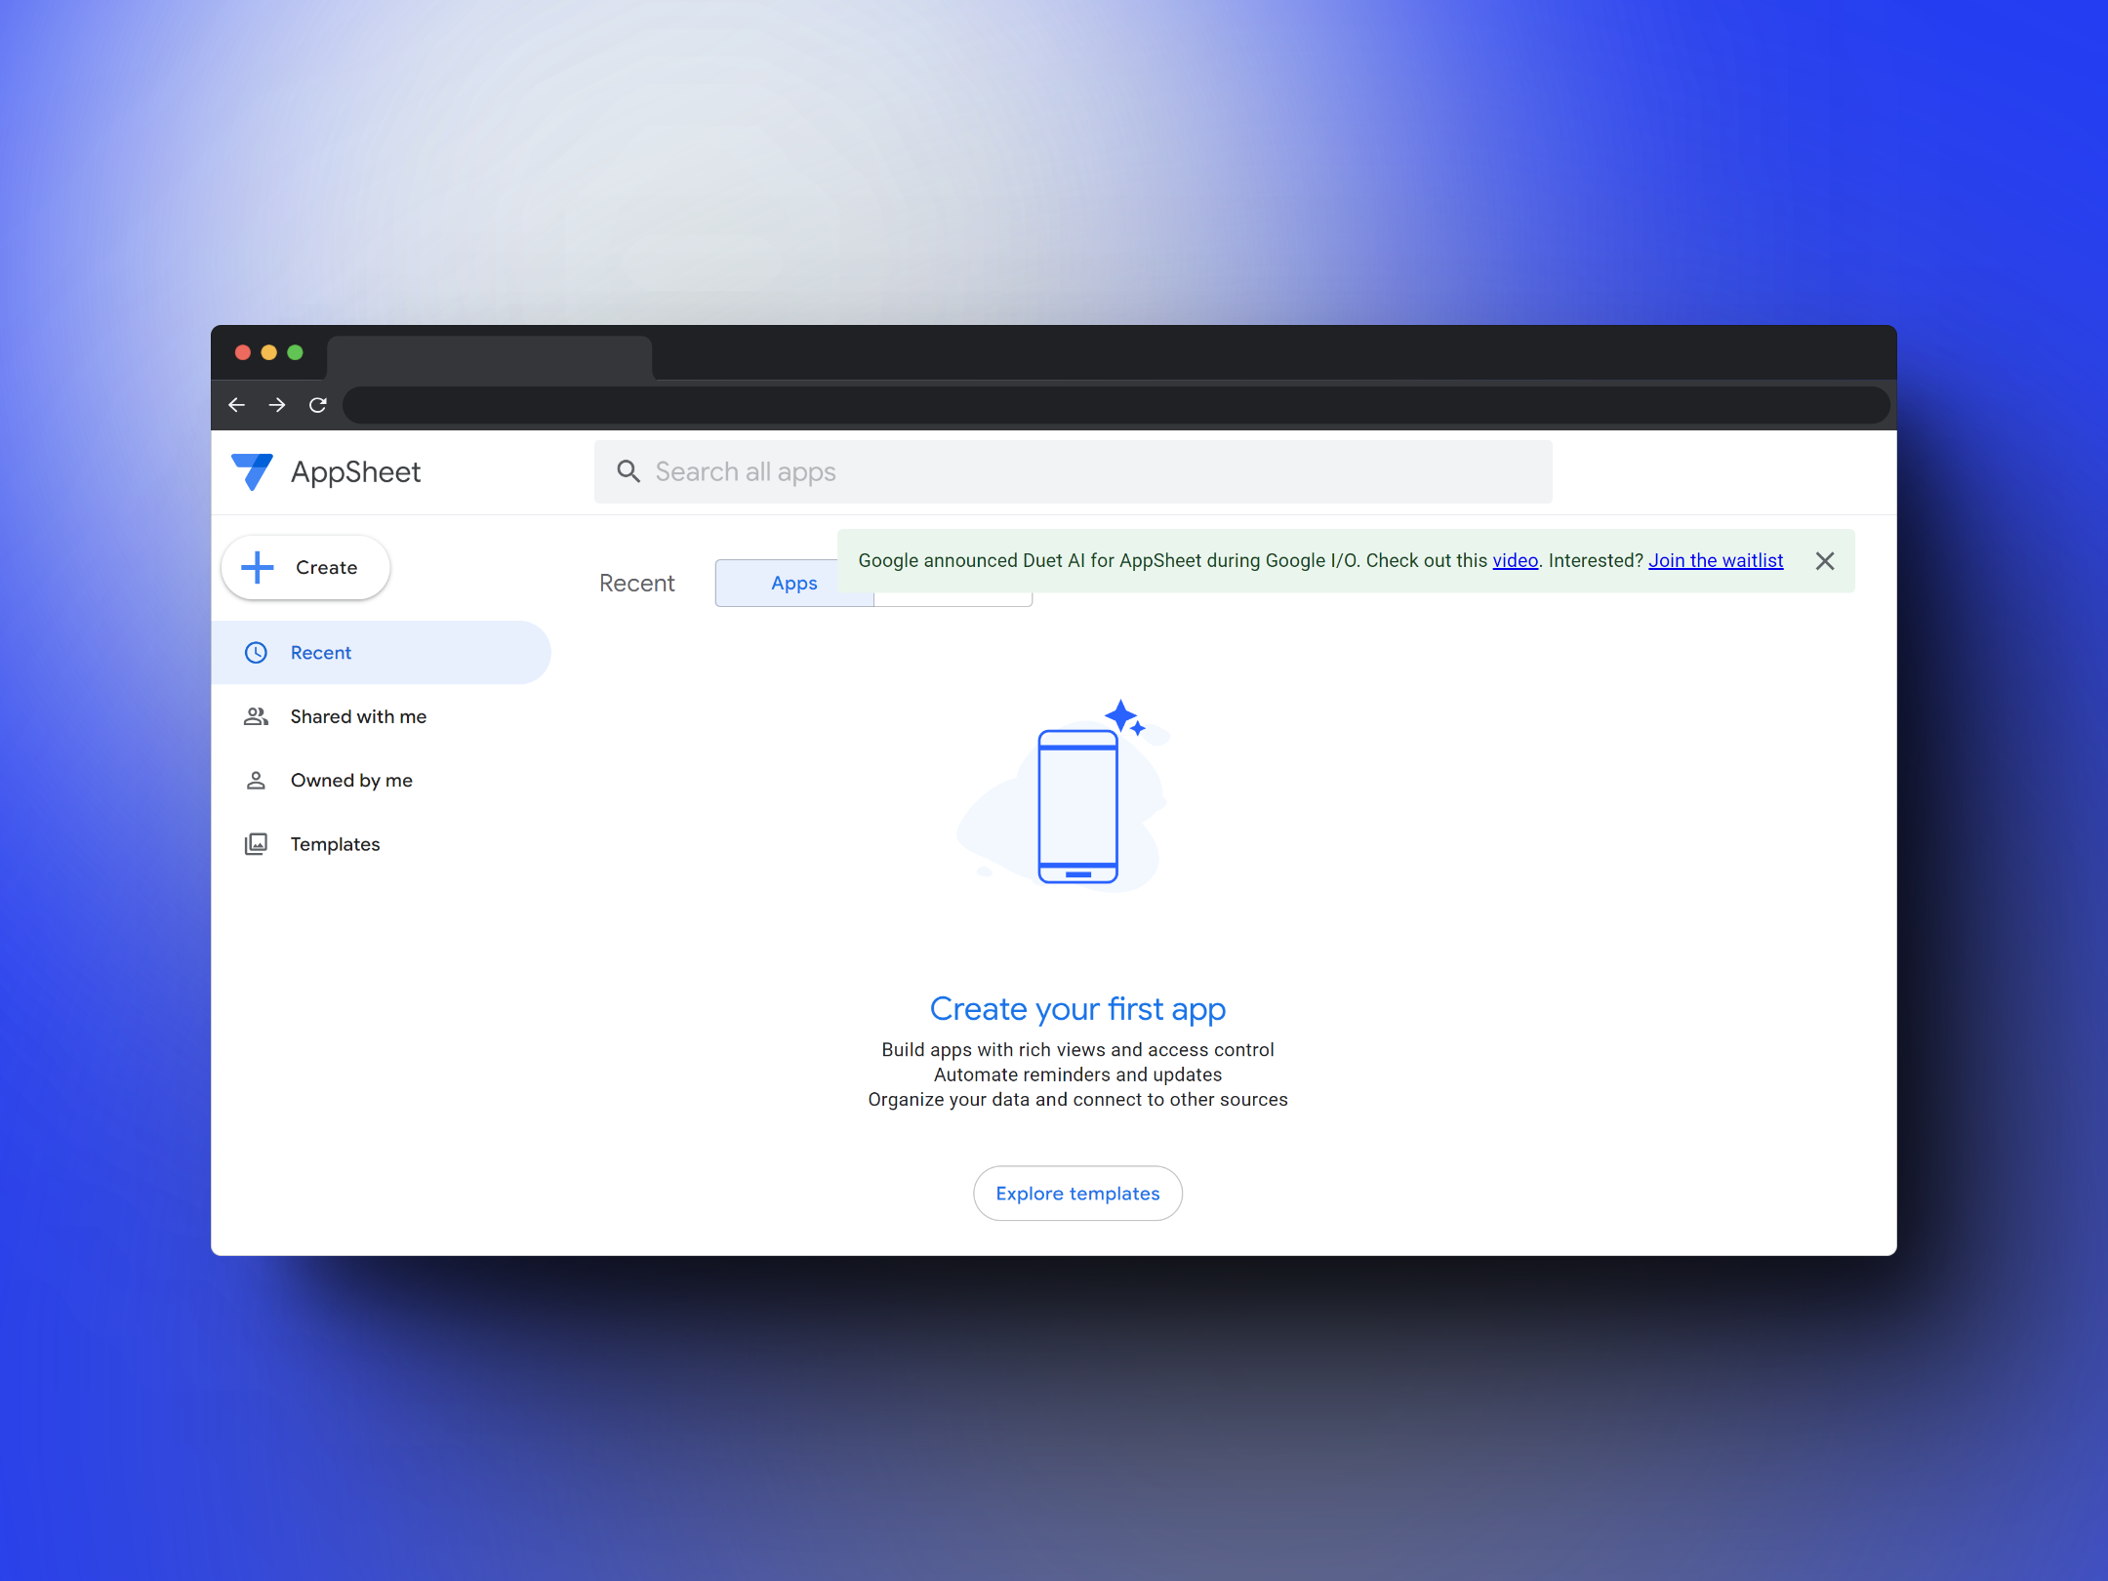Select Recent in the sidebar
2108x1581 pixels.
click(x=382, y=653)
